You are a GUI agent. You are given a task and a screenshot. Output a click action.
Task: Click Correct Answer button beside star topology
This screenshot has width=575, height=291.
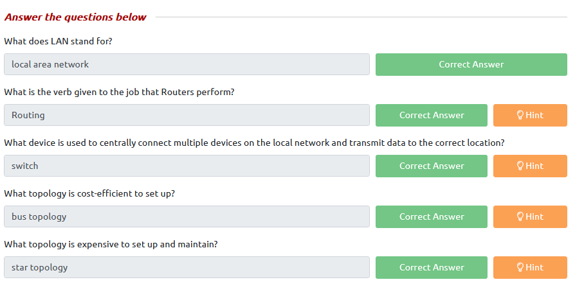(431, 268)
